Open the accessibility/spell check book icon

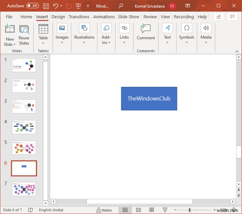(30, 210)
